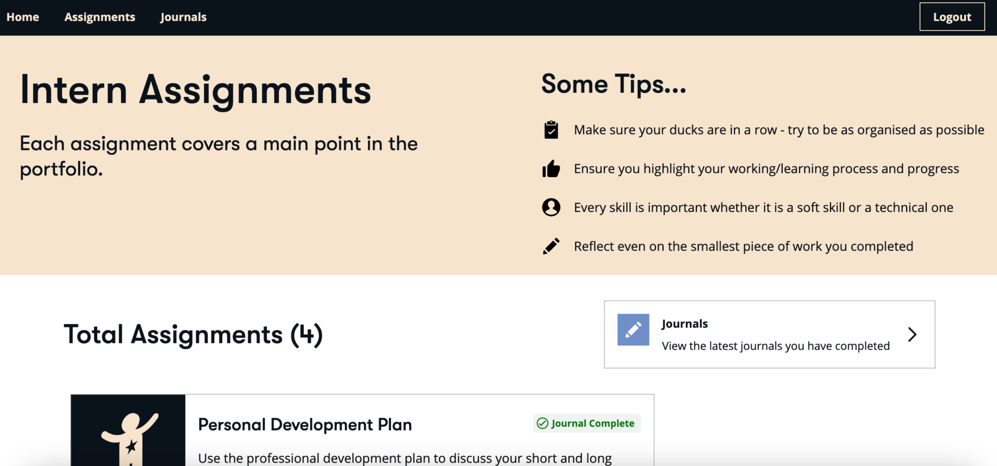Click the Intern Assignments page heading
The image size is (997, 466).
pos(195,90)
